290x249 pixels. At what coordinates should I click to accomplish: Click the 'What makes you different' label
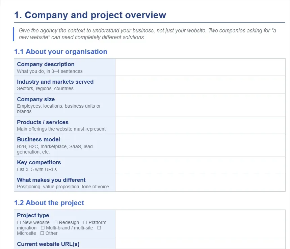click(51, 180)
